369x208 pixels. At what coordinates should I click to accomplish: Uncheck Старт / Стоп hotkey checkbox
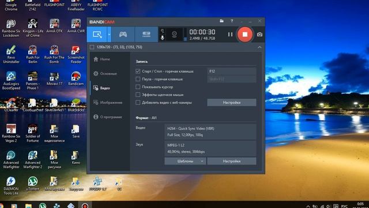138,71
